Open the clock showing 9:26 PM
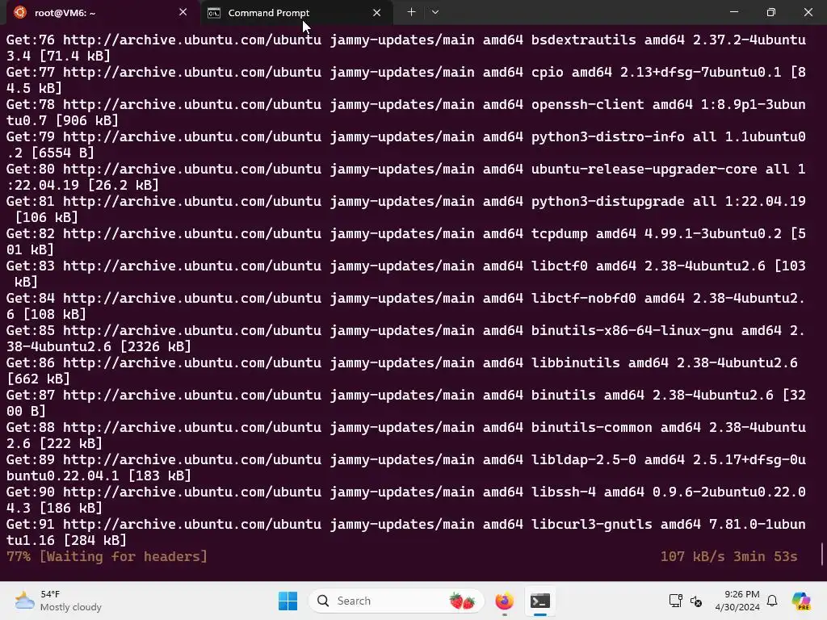Viewport: 827px width, 620px height. click(x=737, y=601)
